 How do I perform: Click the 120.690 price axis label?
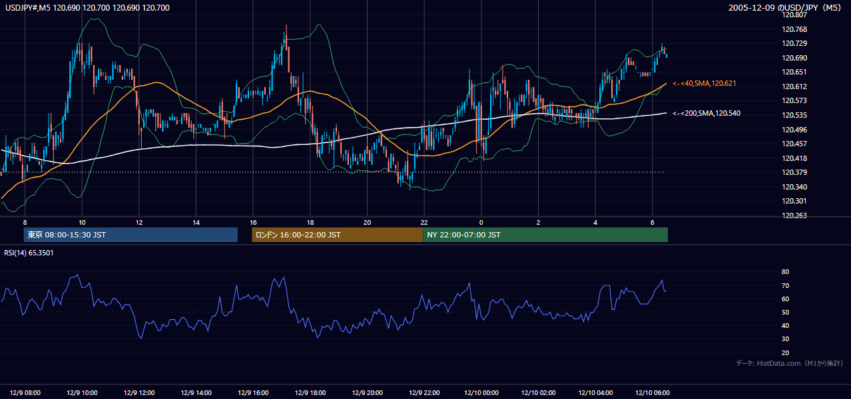point(794,58)
